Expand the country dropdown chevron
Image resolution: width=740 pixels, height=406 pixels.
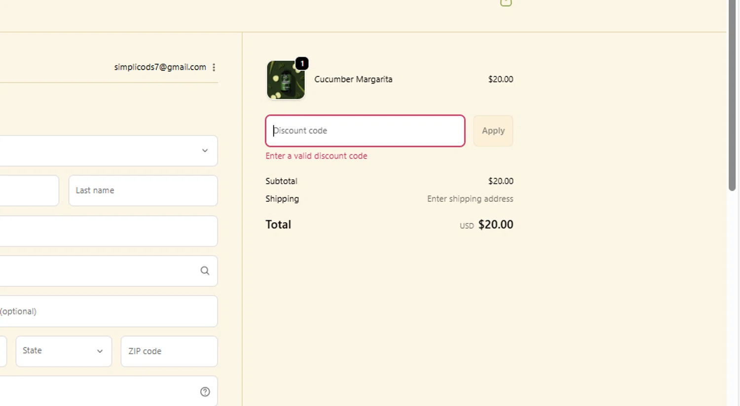205,150
